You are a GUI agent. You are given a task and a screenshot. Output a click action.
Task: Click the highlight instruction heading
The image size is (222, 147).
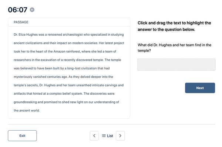[174, 26]
